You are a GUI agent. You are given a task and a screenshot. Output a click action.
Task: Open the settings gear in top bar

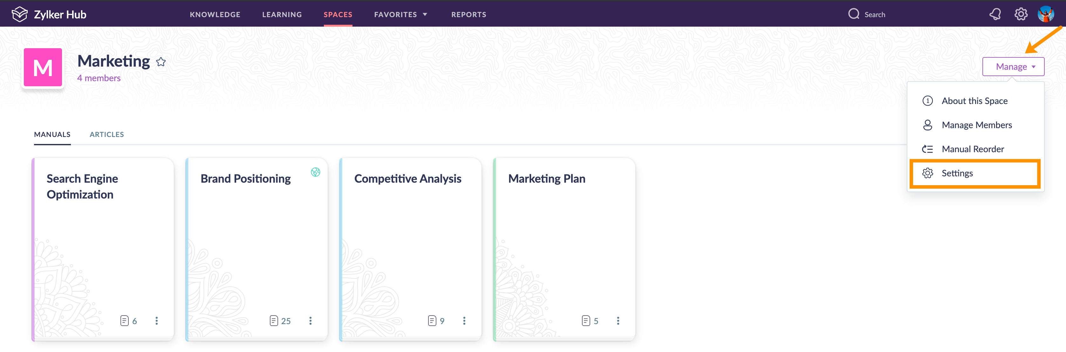1021,14
